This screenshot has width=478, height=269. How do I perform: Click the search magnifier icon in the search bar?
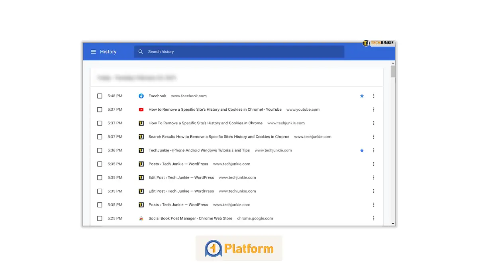click(140, 51)
